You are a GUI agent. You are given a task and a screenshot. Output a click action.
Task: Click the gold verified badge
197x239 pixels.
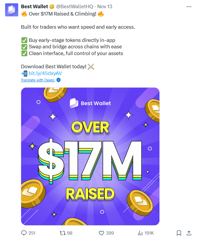(x=52, y=7)
